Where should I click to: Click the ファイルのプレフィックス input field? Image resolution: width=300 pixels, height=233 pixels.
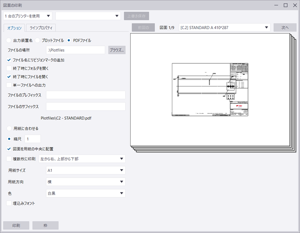[x=86, y=95]
